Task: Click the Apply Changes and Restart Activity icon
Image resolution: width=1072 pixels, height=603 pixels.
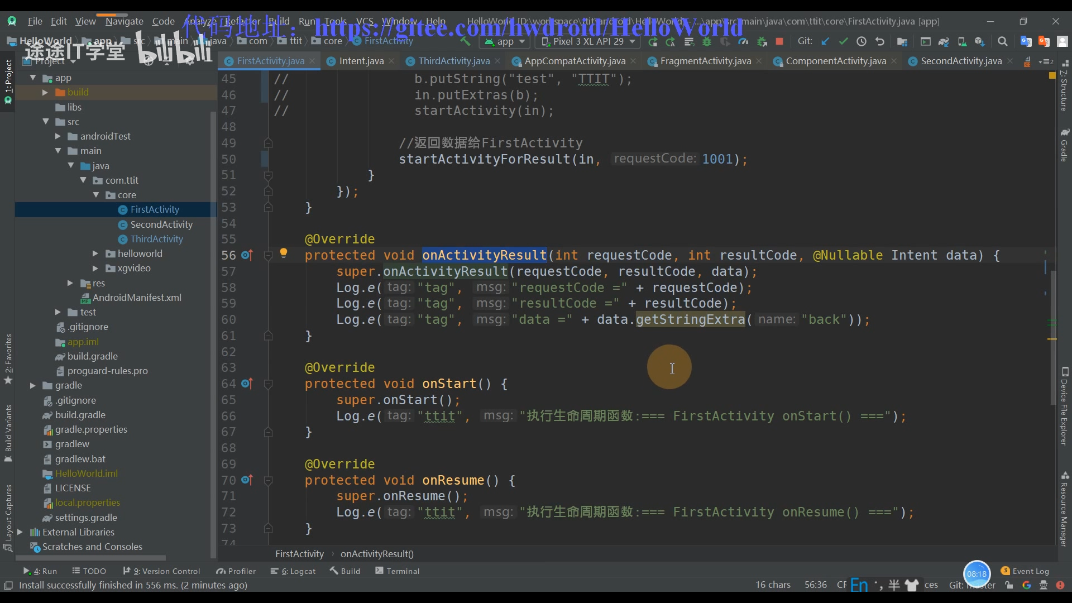Action: (x=671, y=41)
